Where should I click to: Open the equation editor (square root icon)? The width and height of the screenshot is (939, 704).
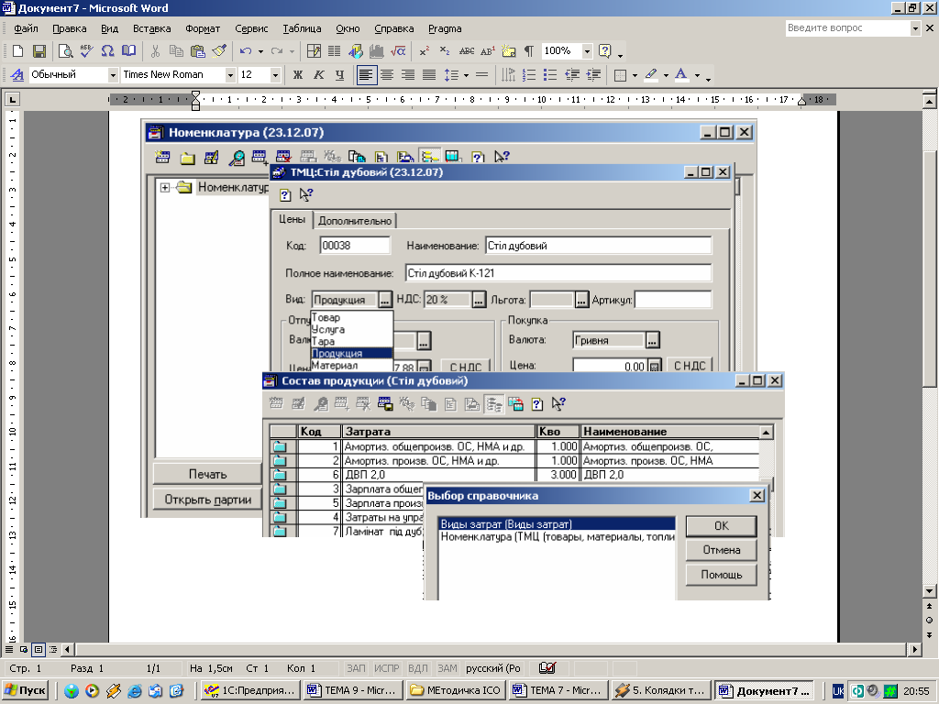[398, 51]
